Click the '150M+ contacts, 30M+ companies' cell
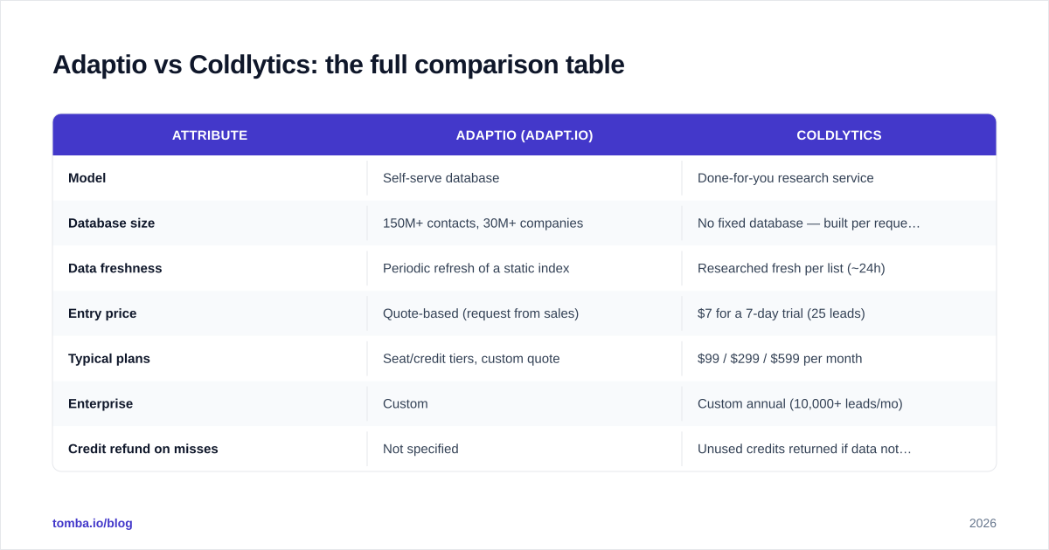This screenshot has width=1049, height=550. coord(524,223)
